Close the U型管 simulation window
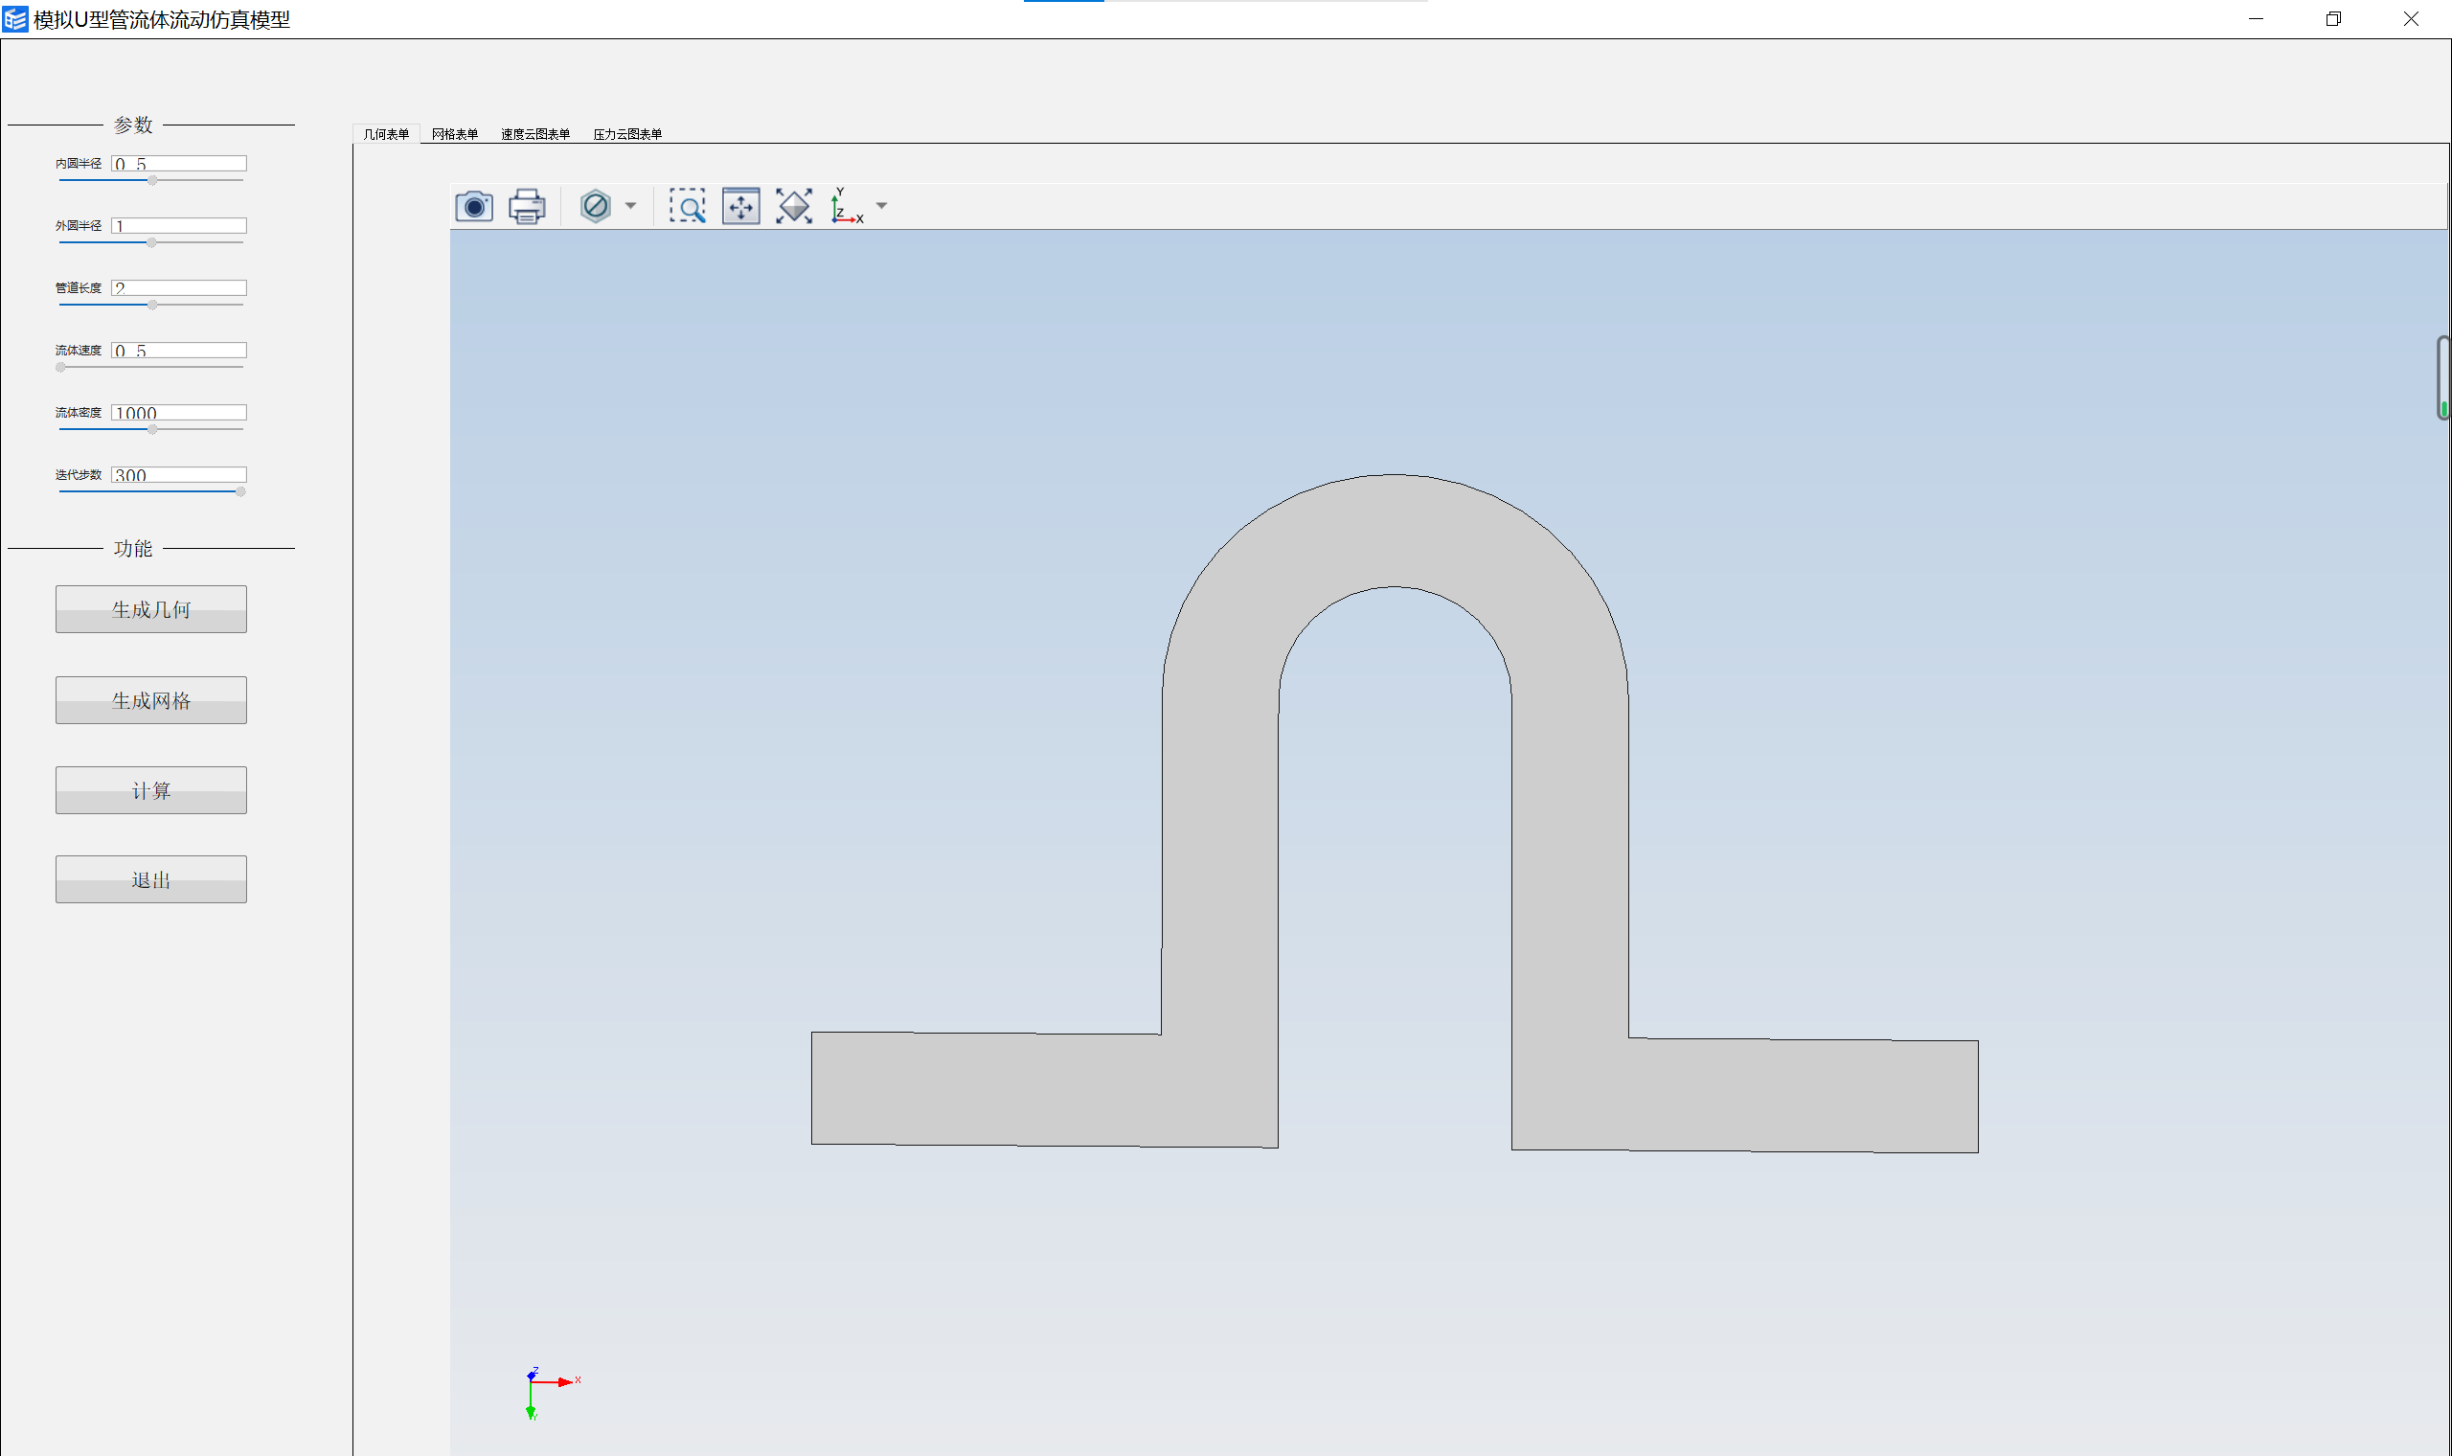 coord(2411,18)
